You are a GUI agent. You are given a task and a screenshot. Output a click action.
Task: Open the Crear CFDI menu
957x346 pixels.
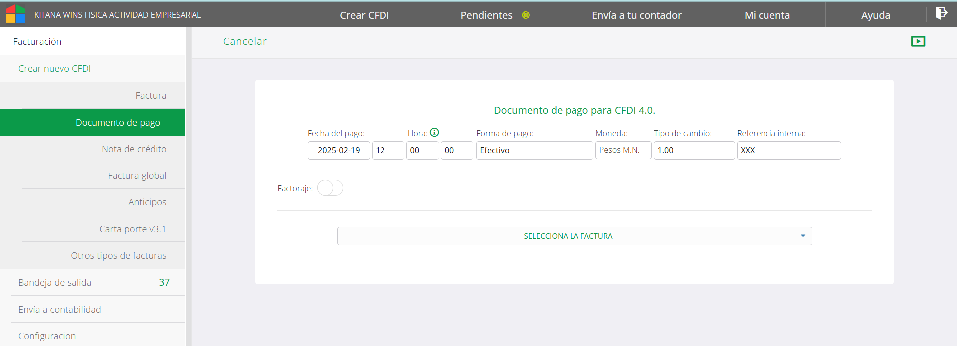click(364, 15)
